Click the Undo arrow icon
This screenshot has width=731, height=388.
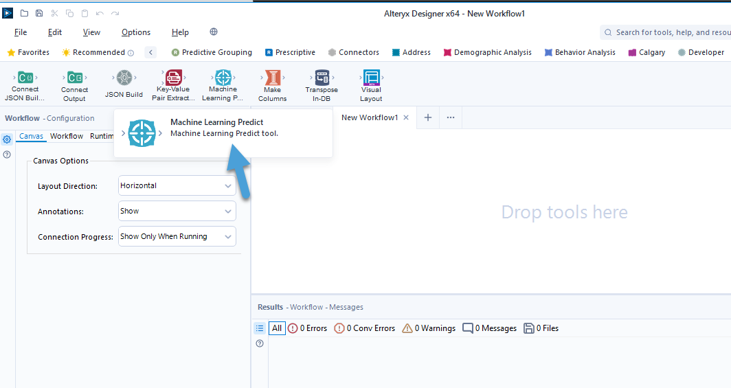click(100, 13)
